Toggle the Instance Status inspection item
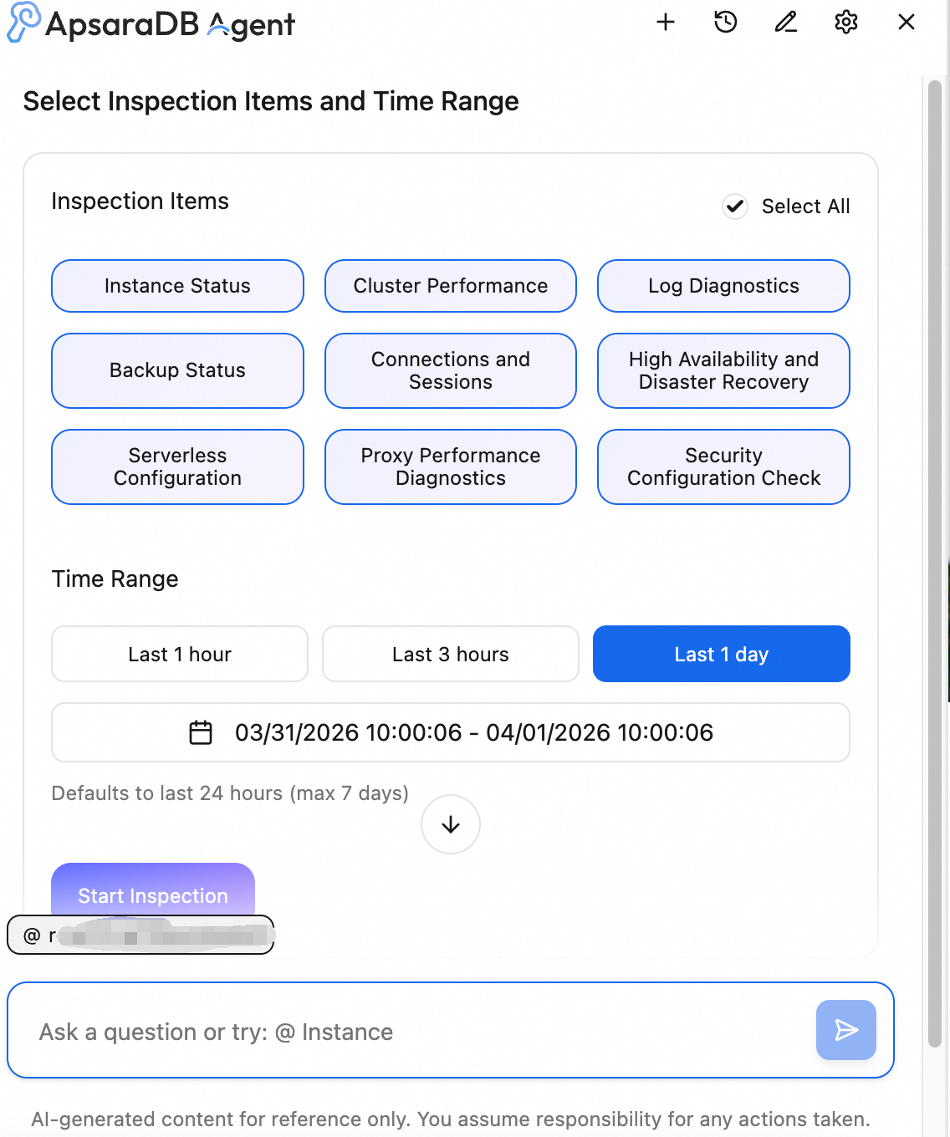Screen dimensions: 950x1137 pyautogui.click(x=177, y=286)
